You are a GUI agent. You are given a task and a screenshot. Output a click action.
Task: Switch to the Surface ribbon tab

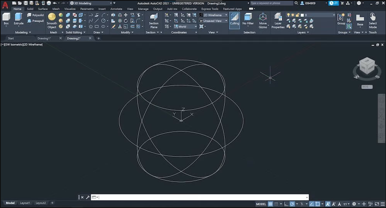43,9
